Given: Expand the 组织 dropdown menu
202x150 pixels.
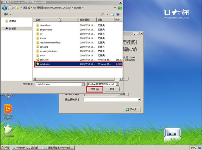Looking at the screenshot, I should 7,15.
